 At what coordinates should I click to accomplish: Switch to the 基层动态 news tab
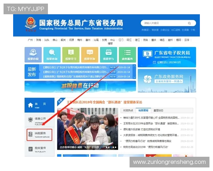(158, 110)
